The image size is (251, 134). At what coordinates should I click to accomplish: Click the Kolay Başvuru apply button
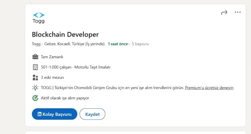(55, 114)
